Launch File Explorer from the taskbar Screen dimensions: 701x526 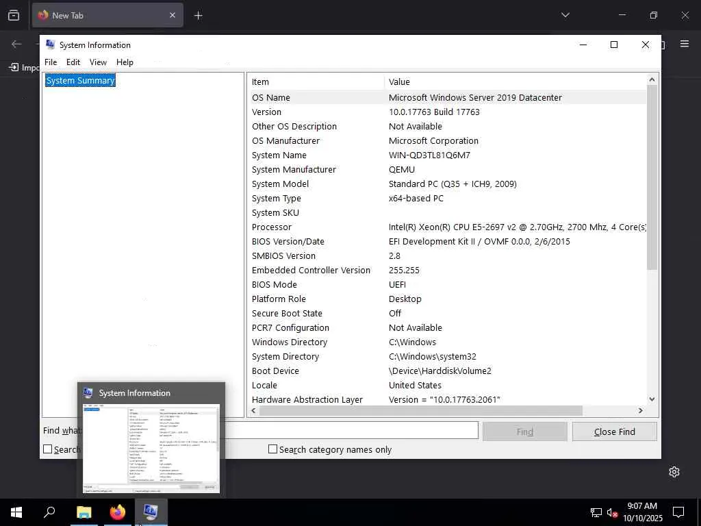coord(84,512)
